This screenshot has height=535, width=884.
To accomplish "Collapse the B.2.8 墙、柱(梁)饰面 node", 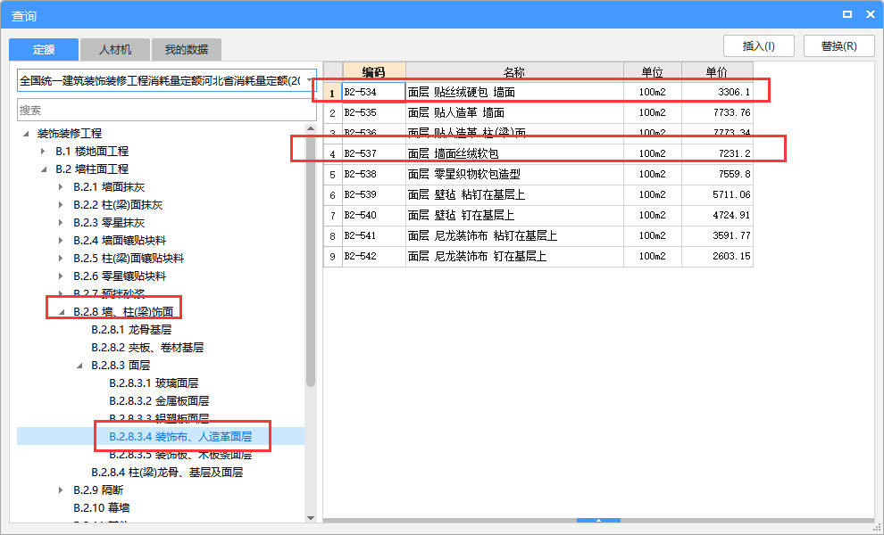I will click(x=62, y=312).
